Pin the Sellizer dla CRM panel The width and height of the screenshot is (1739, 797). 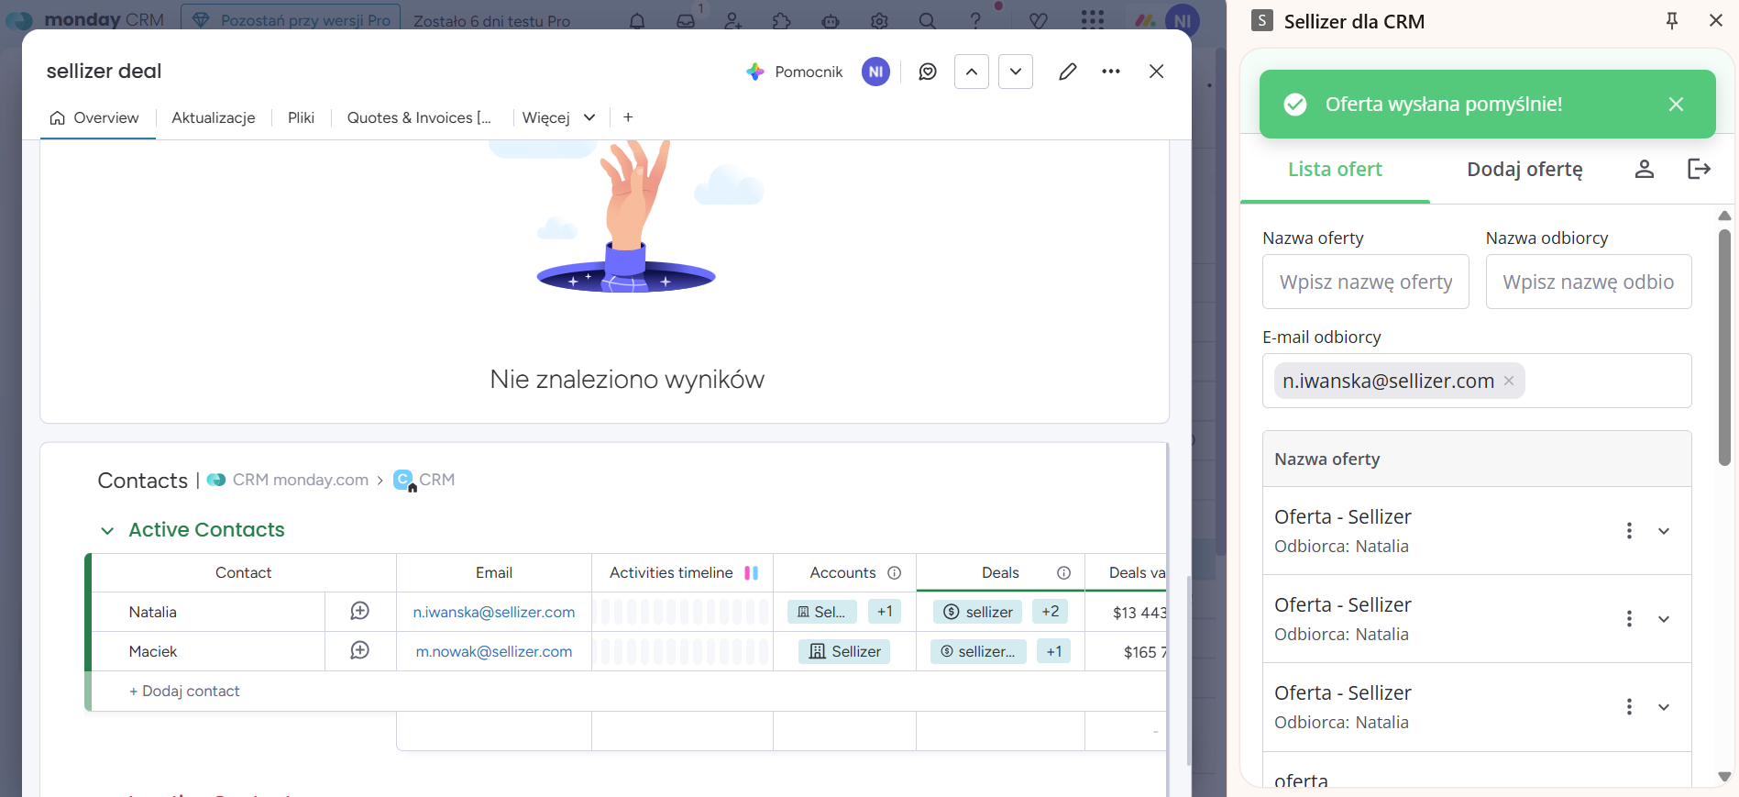point(1671,21)
